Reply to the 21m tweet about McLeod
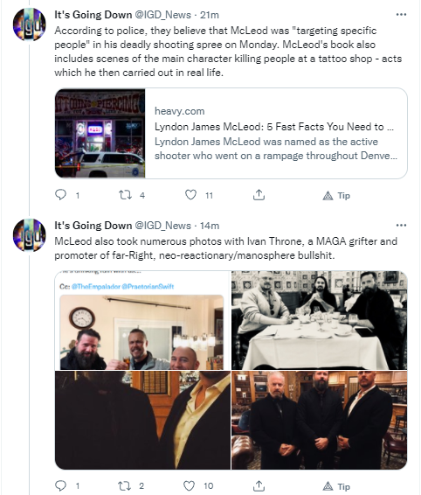The width and height of the screenshot is (421, 495). pyautogui.click(x=60, y=195)
